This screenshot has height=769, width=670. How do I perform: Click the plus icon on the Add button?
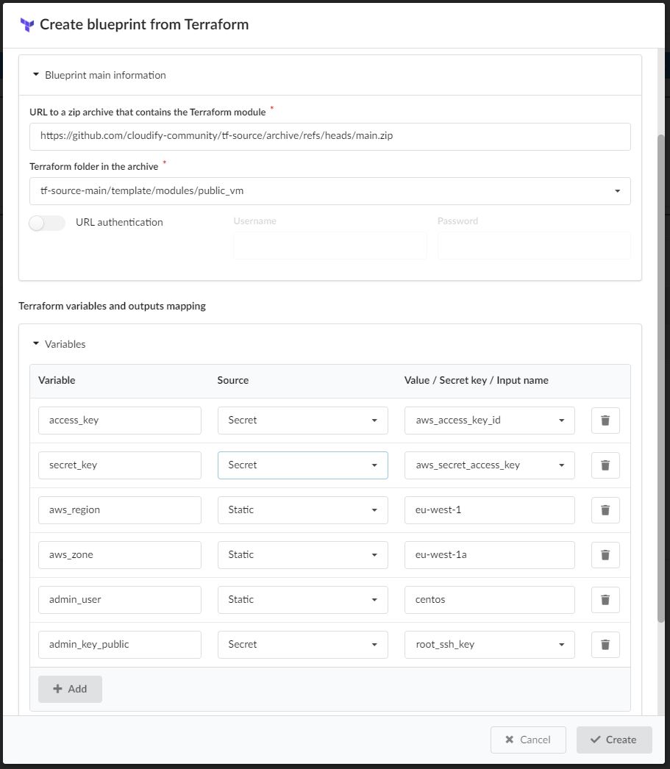(x=58, y=689)
